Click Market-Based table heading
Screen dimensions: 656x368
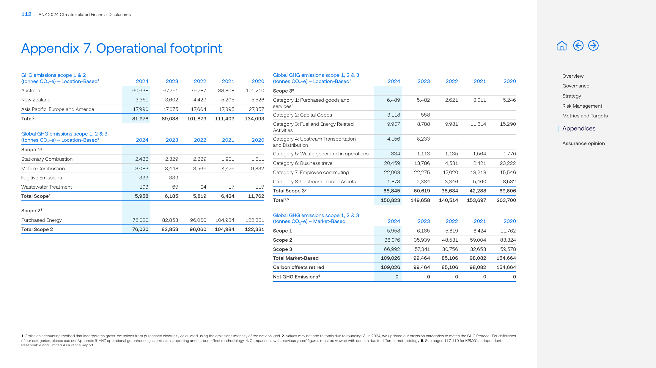coord(316,218)
